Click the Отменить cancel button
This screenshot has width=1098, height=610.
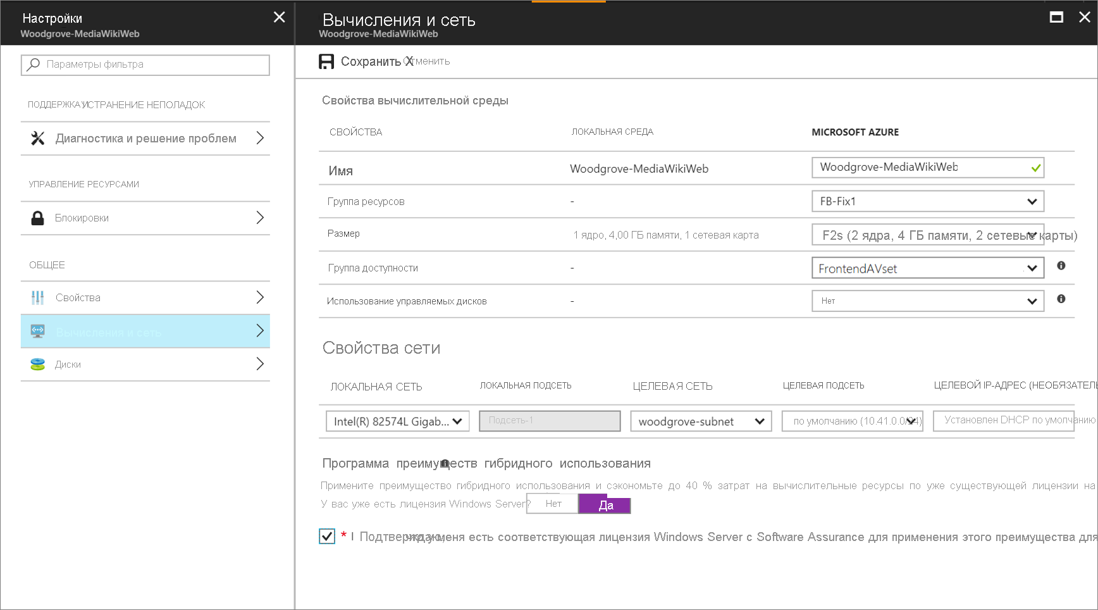pyautogui.click(x=428, y=61)
